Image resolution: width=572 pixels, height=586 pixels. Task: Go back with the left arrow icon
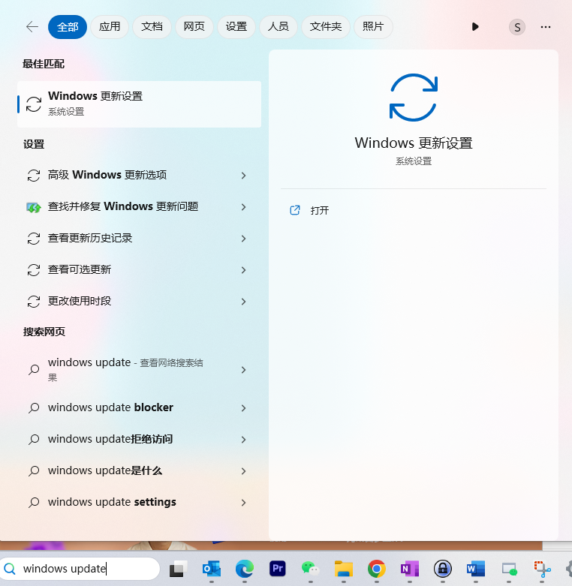pos(32,27)
